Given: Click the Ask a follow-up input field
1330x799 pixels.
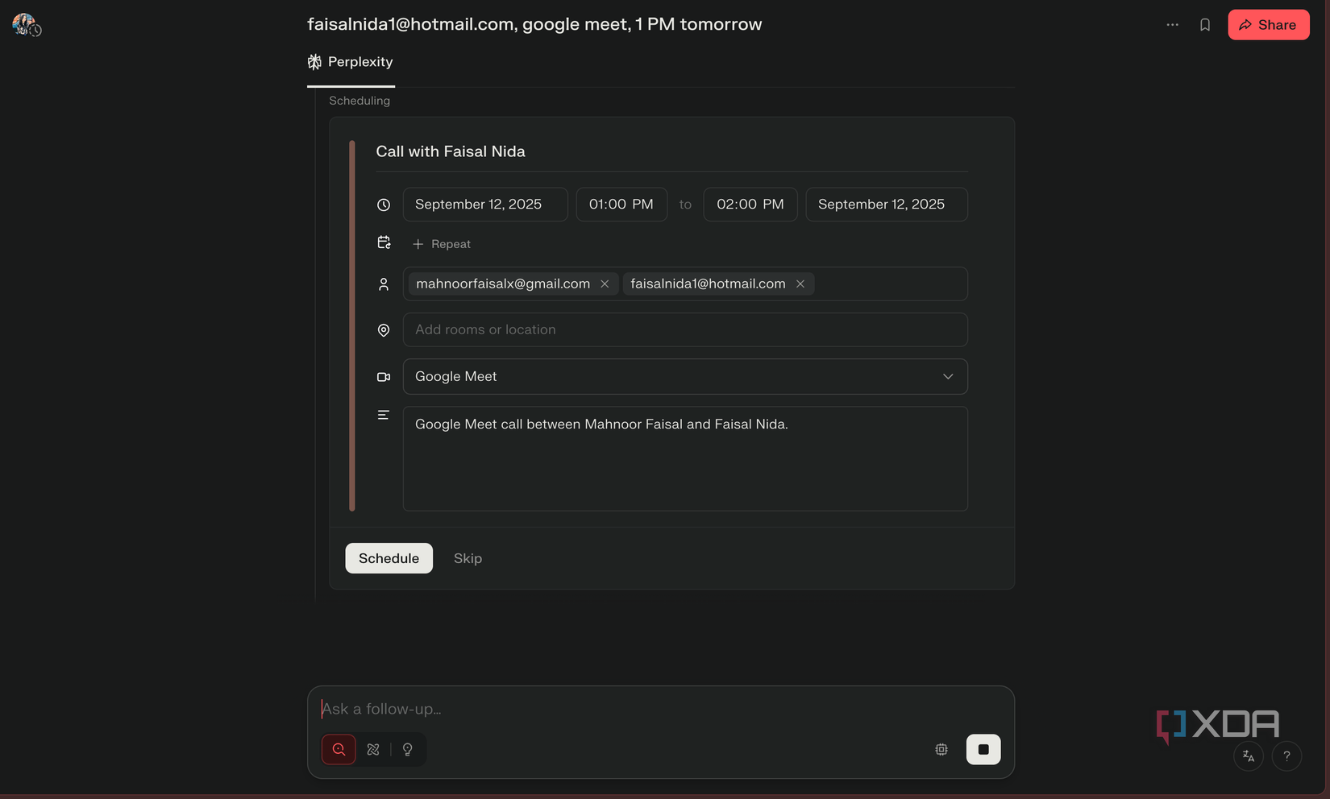Looking at the screenshot, I should pyautogui.click(x=564, y=709).
